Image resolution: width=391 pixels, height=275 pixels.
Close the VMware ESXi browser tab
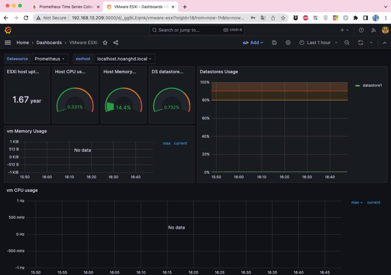pyautogui.click(x=173, y=7)
